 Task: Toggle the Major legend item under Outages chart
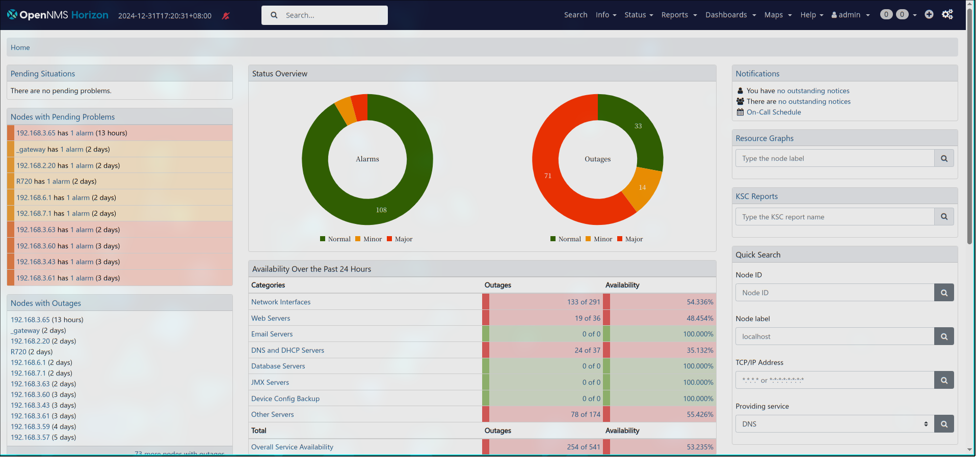pos(630,239)
